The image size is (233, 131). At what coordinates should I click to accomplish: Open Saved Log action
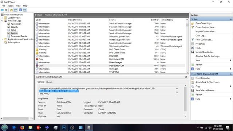(x=204, y=23)
